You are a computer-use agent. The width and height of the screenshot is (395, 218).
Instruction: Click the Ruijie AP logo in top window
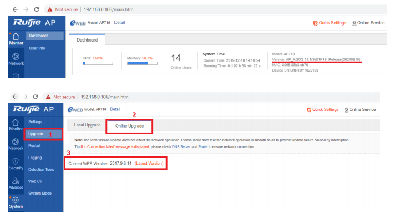34,22
